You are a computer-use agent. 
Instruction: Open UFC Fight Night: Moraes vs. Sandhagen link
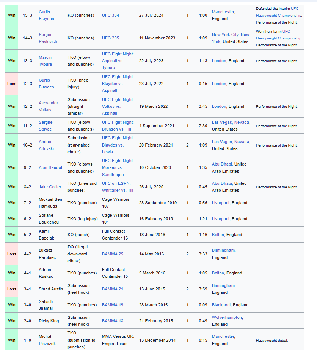(x=118, y=168)
